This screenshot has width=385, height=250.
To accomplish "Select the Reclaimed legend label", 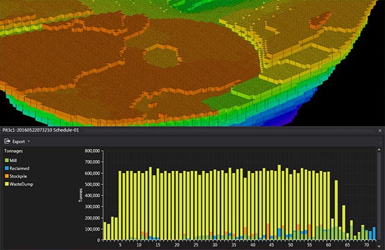I will pos(19,168).
